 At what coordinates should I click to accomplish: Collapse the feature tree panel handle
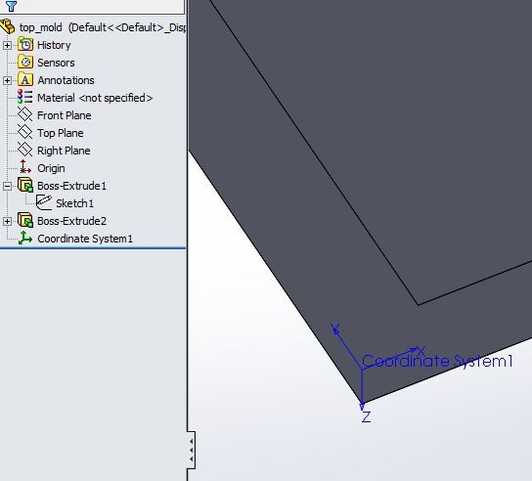[x=191, y=450]
